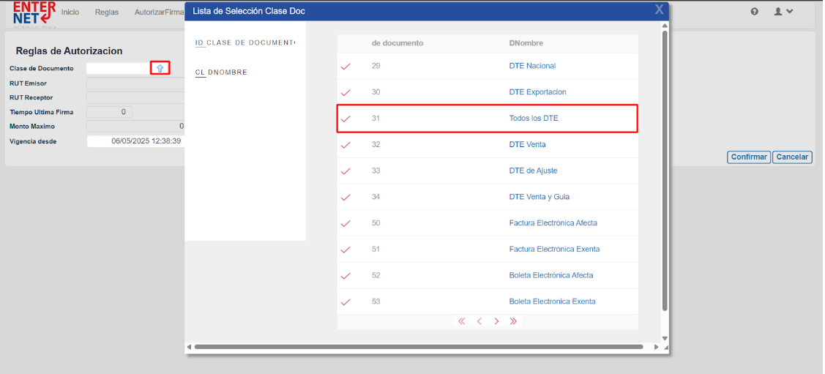
Task: Open the help question mark icon
Action: (x=755, y=12)
